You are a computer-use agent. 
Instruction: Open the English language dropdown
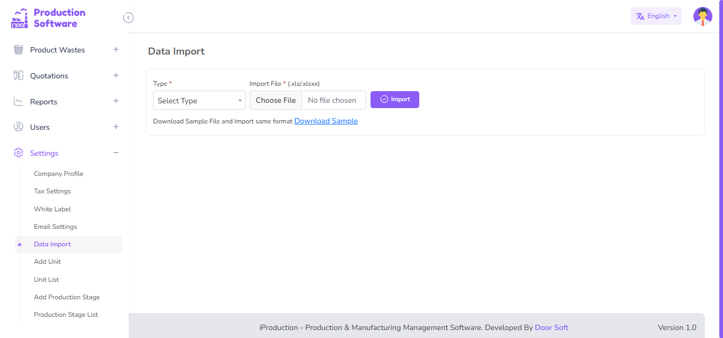pos(656,16)
